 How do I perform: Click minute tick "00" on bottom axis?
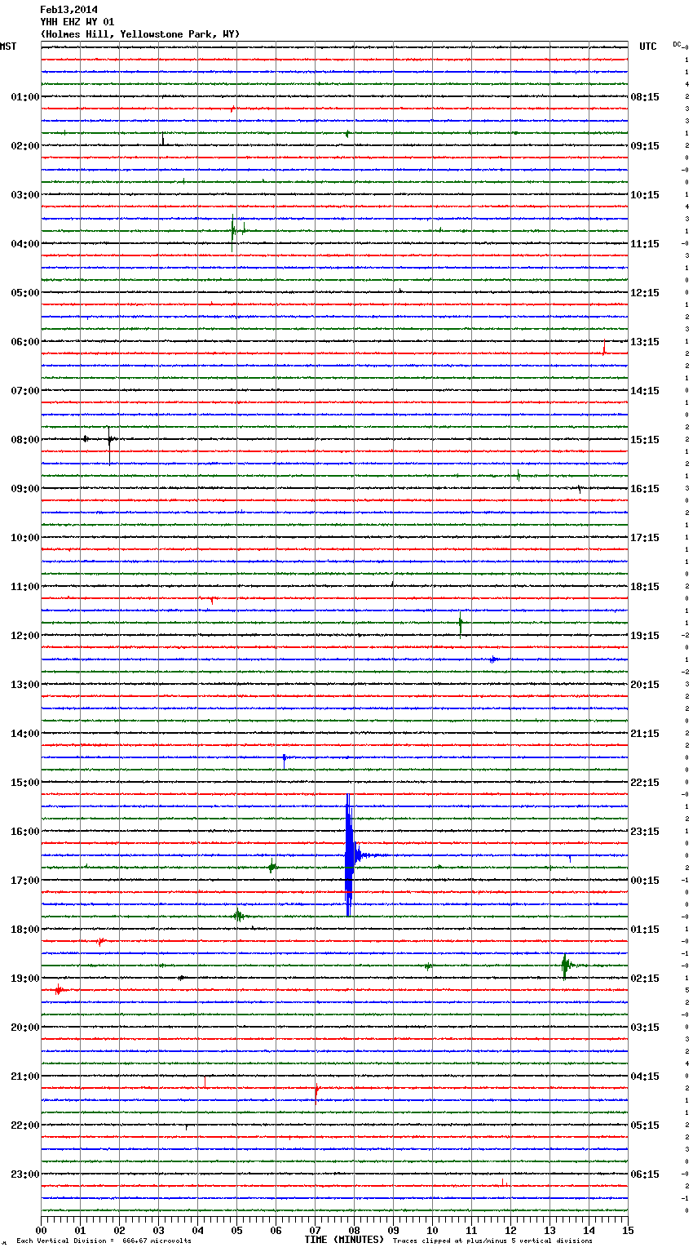(41, 1230)
